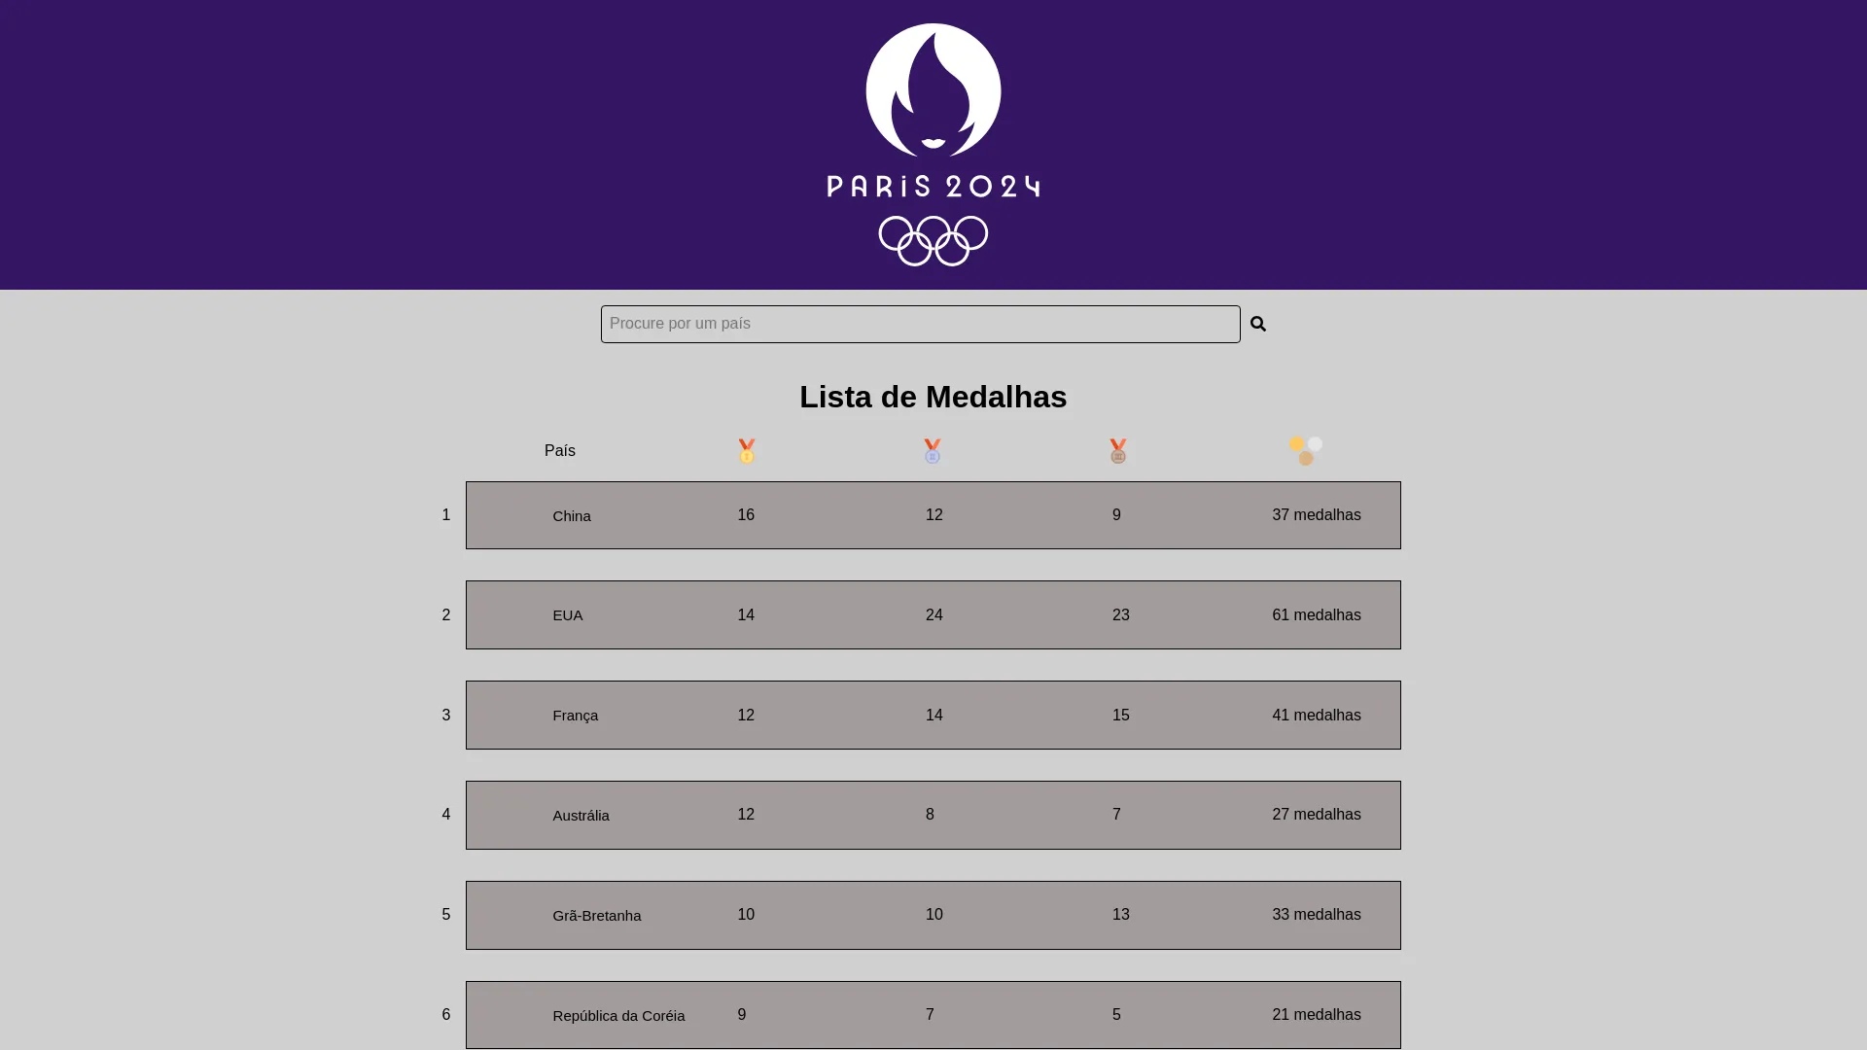Focus the 'Procure por um país' search field
The height and width of the screenshot is (1050, 1867).
[920, 324]
